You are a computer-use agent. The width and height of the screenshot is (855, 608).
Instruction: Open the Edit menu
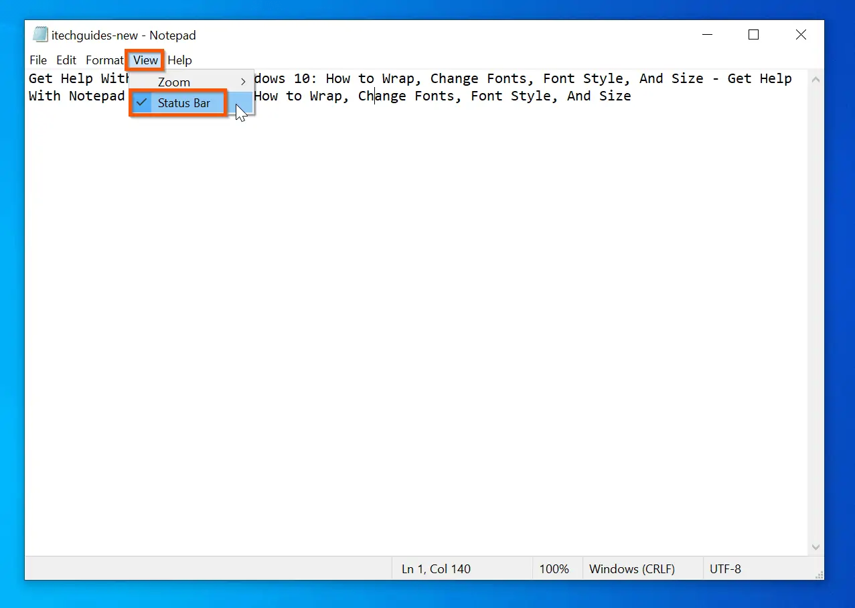[x=66, y=60]
